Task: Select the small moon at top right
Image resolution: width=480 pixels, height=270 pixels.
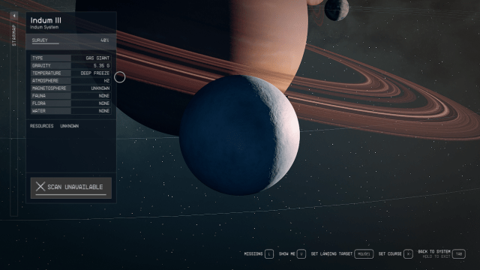Action: (x=337, y=10)
